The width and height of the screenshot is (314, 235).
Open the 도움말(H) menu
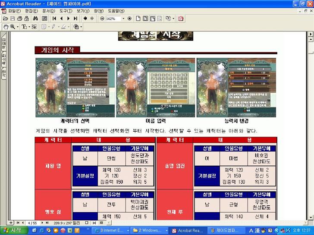click(x=116, y=11)
